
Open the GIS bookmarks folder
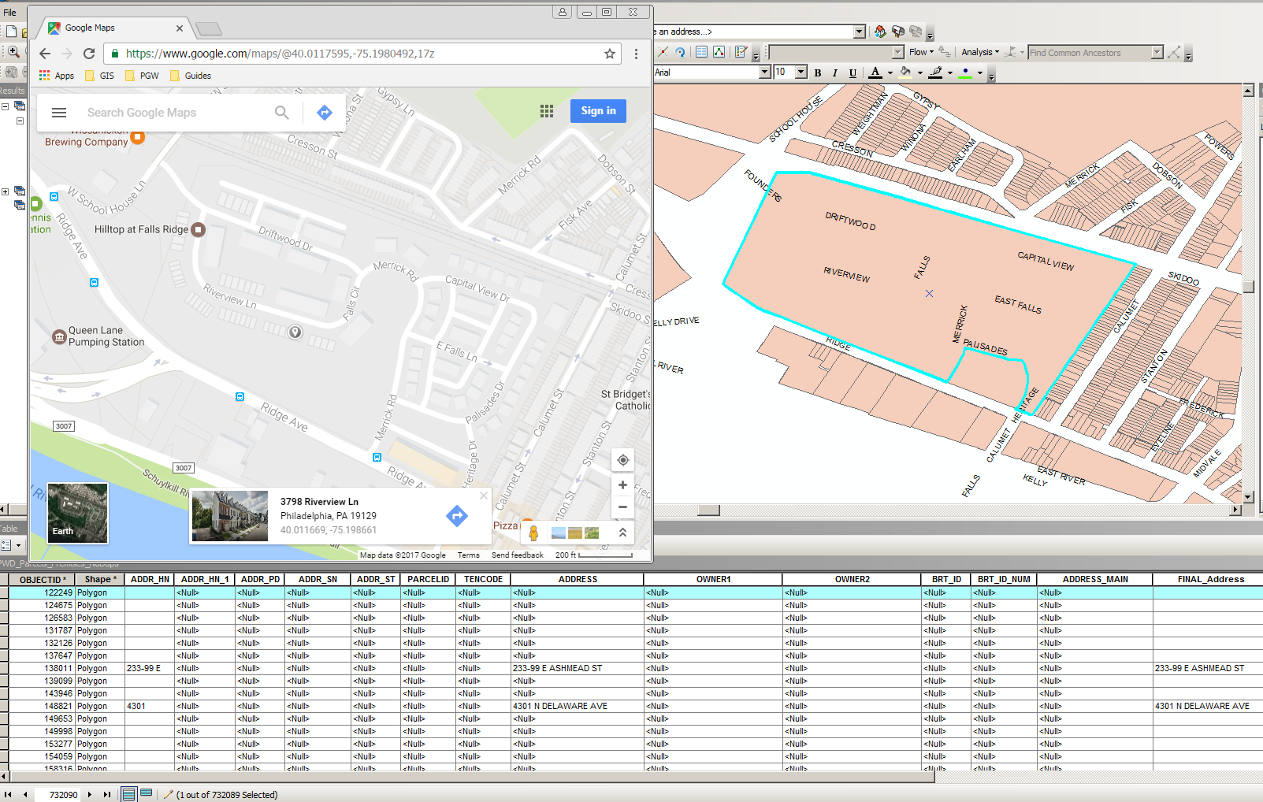(99, 76)
